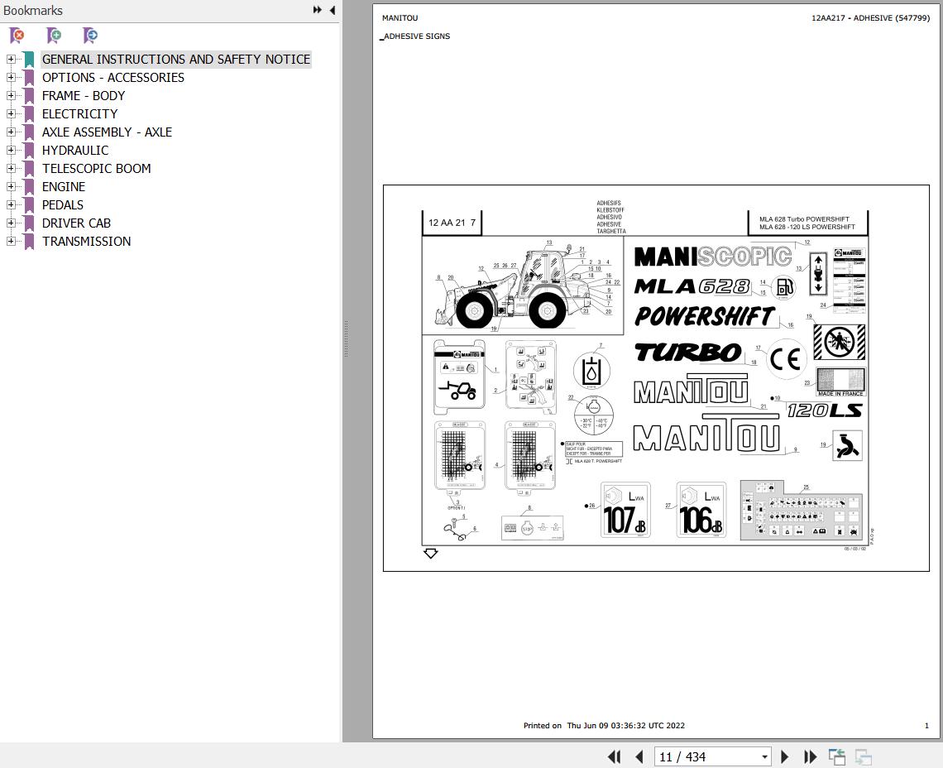Advance to the next page
Screen dimensions: 943x768
[x=785, y=756]
